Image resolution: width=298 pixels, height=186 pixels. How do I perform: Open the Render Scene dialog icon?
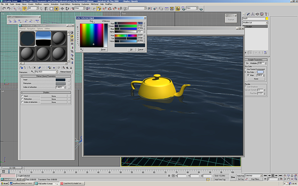pyautogui.click(x=183, y=8)
